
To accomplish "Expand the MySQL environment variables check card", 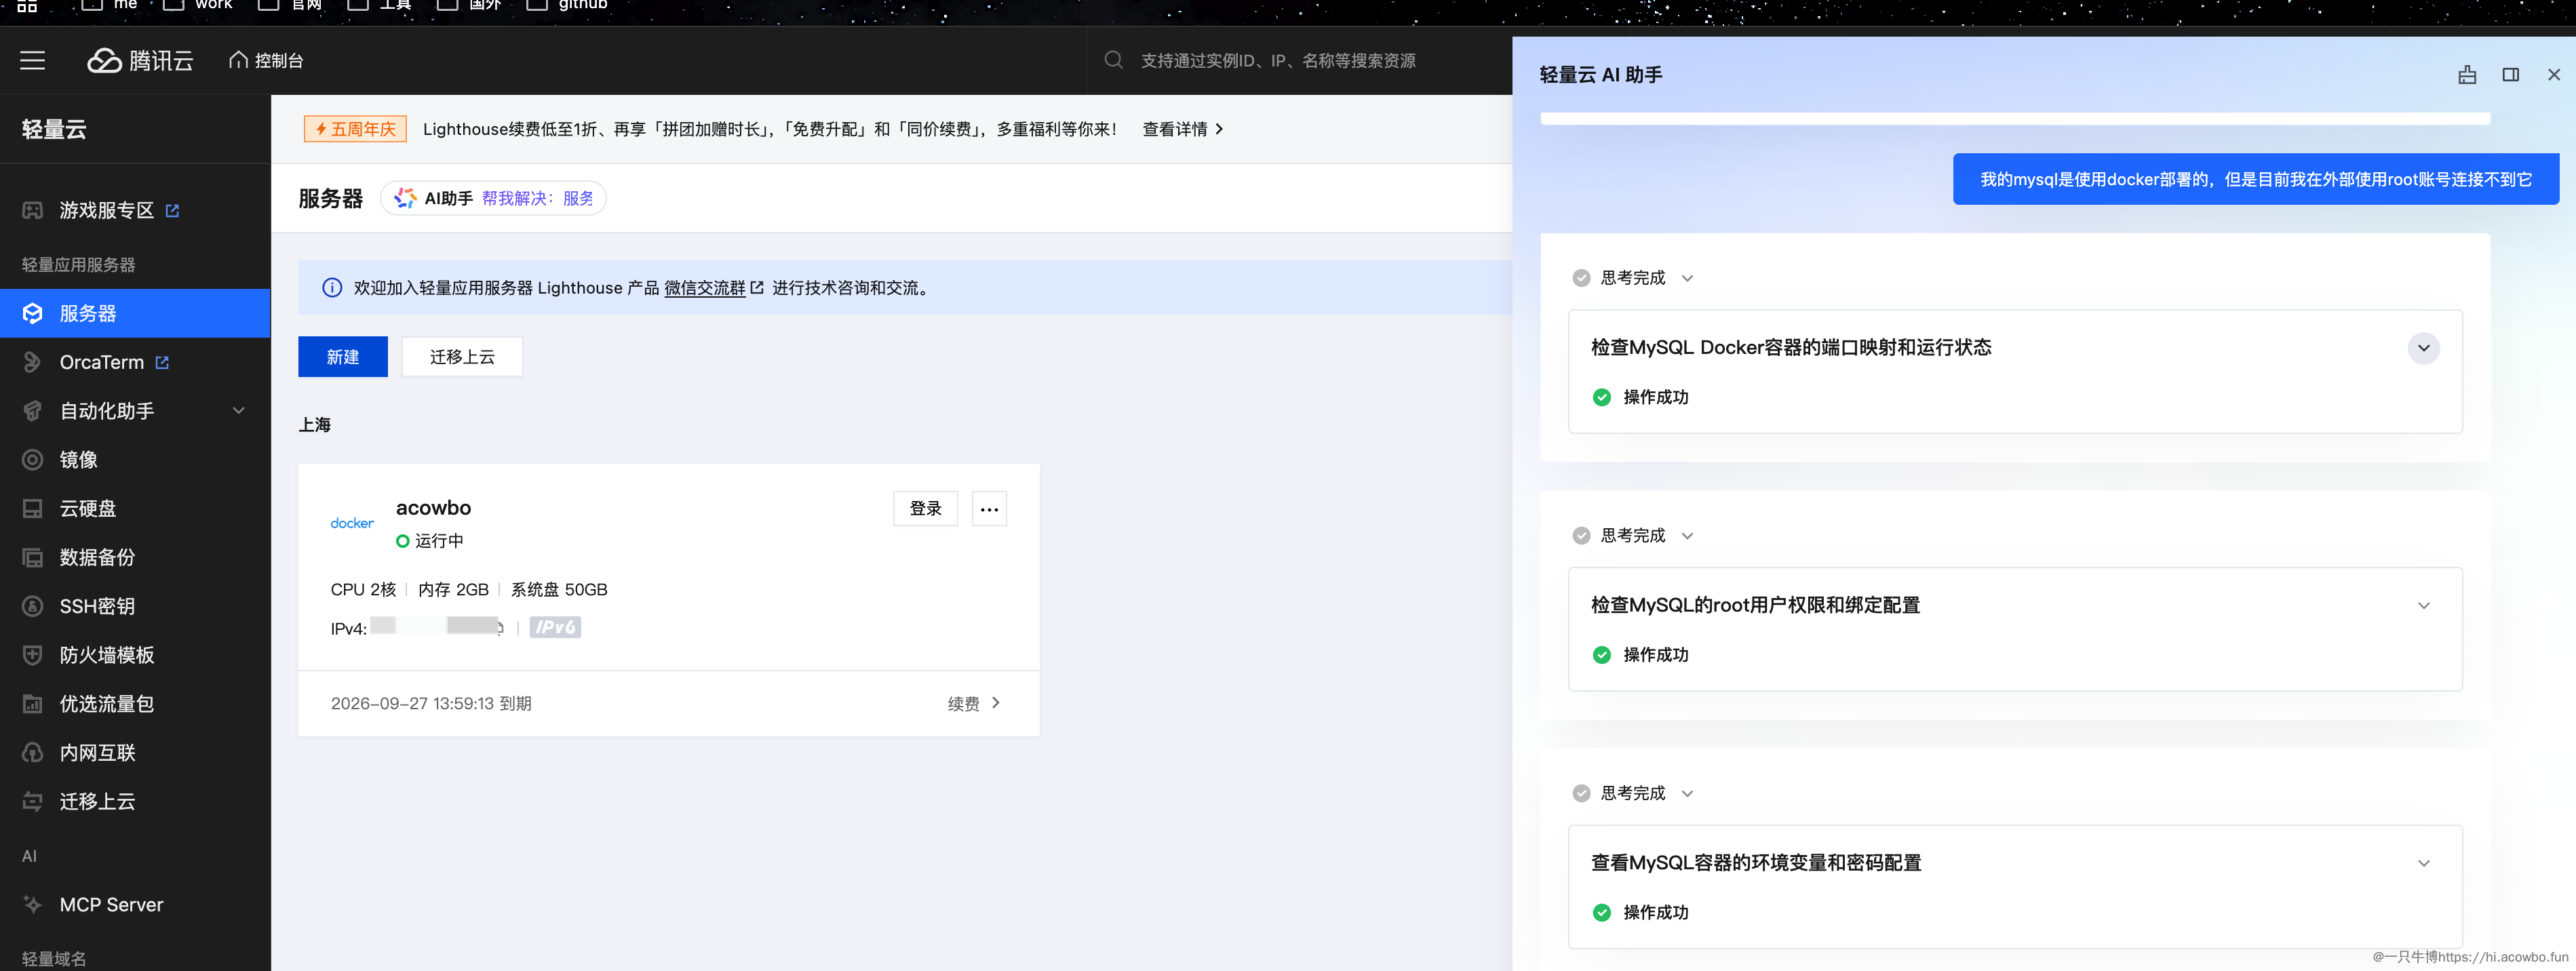I will tap(2423, 863).
